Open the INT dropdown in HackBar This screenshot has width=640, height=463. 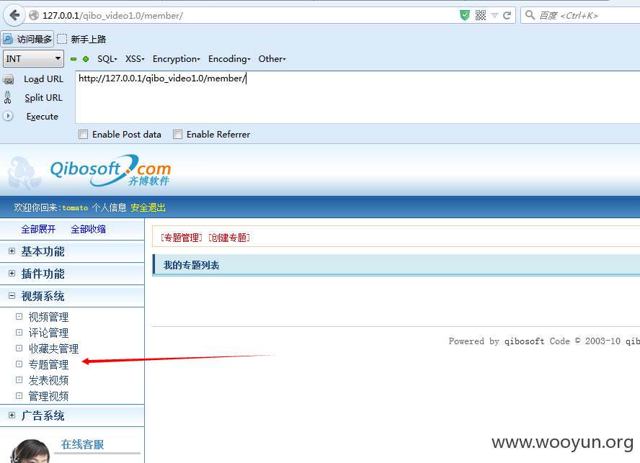[33, 59]
